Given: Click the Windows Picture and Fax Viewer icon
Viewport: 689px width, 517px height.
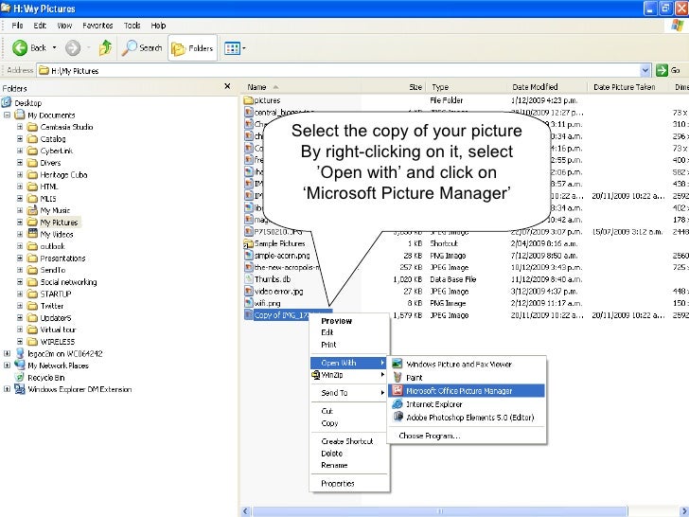Looking at the screenshot, I should pos(397,364).
